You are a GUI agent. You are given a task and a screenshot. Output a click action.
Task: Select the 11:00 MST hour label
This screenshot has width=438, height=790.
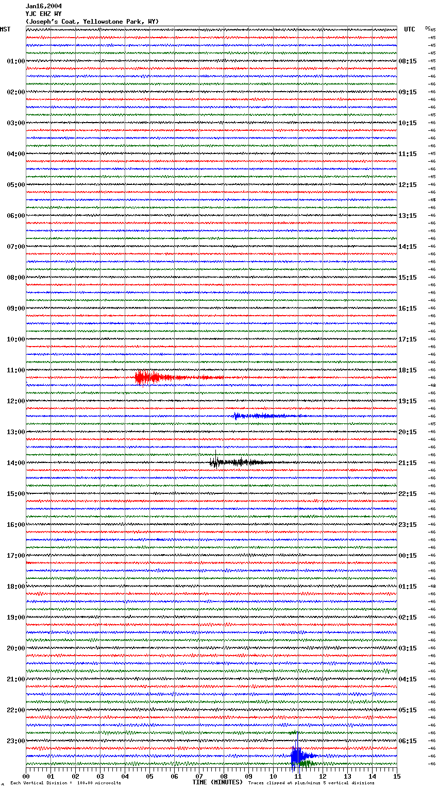pyautogui.click(x=16, y=370)
